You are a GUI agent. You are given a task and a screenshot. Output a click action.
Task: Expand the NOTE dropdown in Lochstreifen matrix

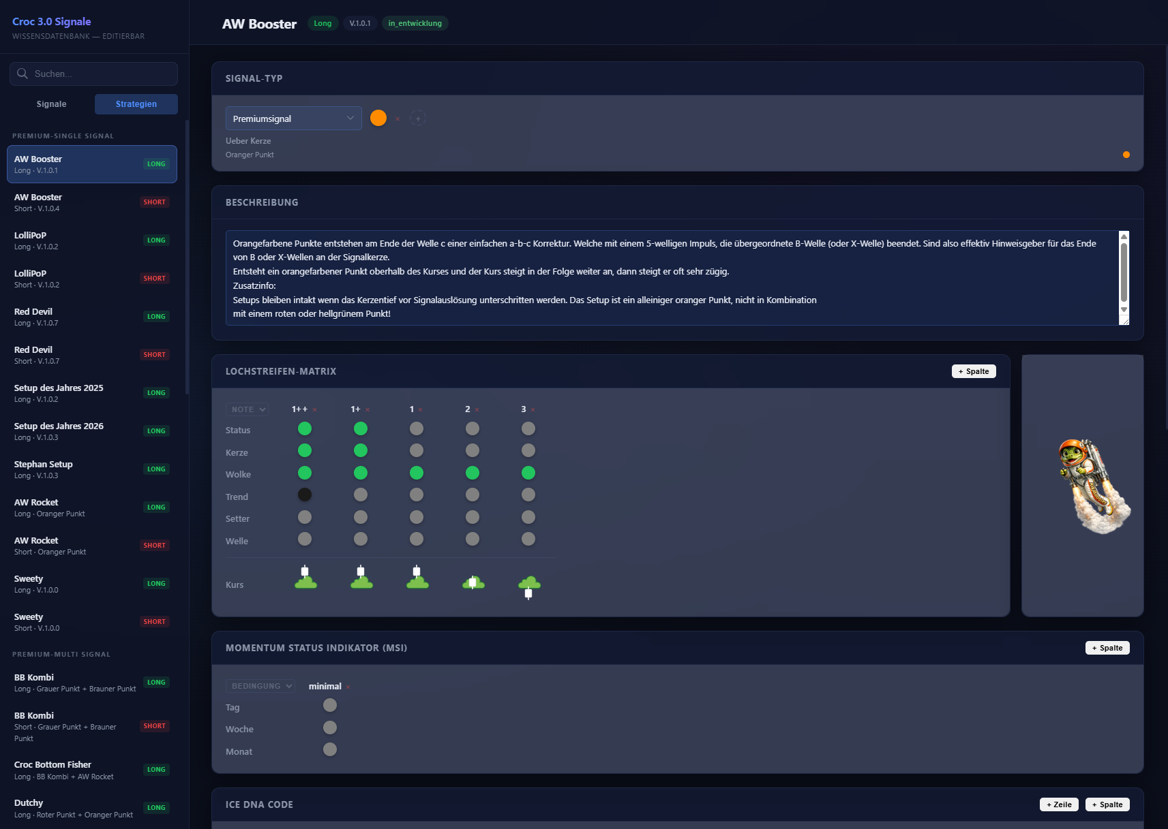(247, 409)
